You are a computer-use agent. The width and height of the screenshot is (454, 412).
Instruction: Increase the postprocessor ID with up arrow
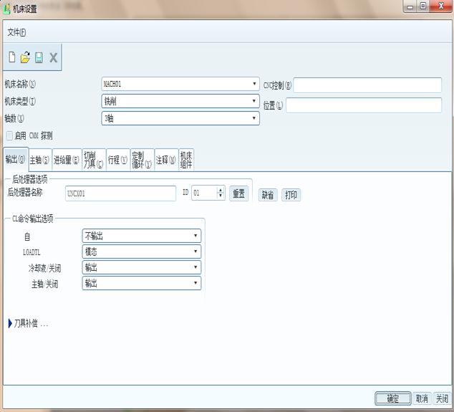[x=221, y=190]
